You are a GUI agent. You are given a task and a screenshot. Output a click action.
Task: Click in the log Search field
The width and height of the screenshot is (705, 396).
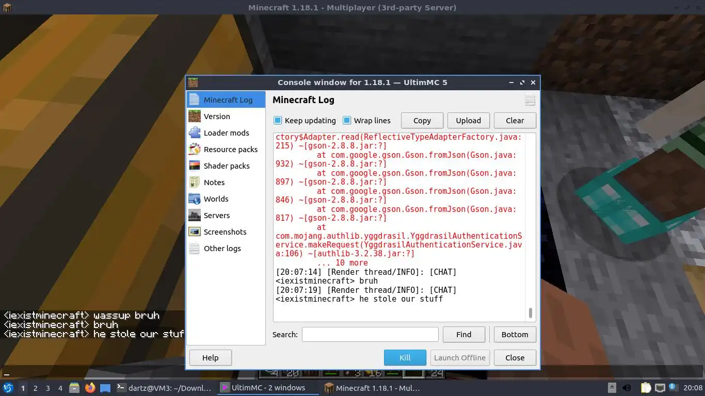[370, 334]
